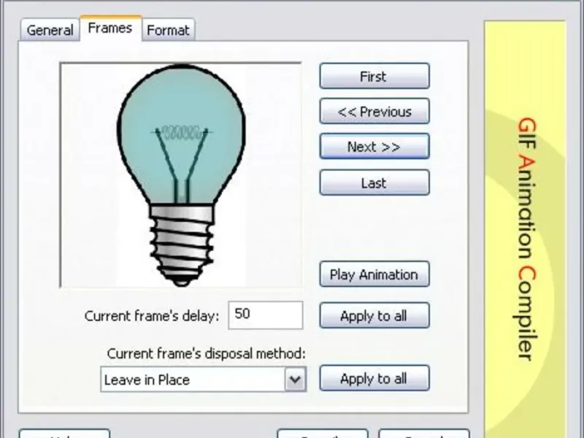Select the Frames tab
584x438 pixels.
(109, 28)
